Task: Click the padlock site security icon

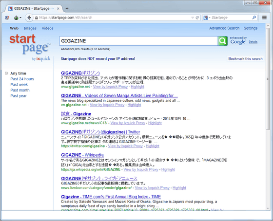Action: (37, 18)
